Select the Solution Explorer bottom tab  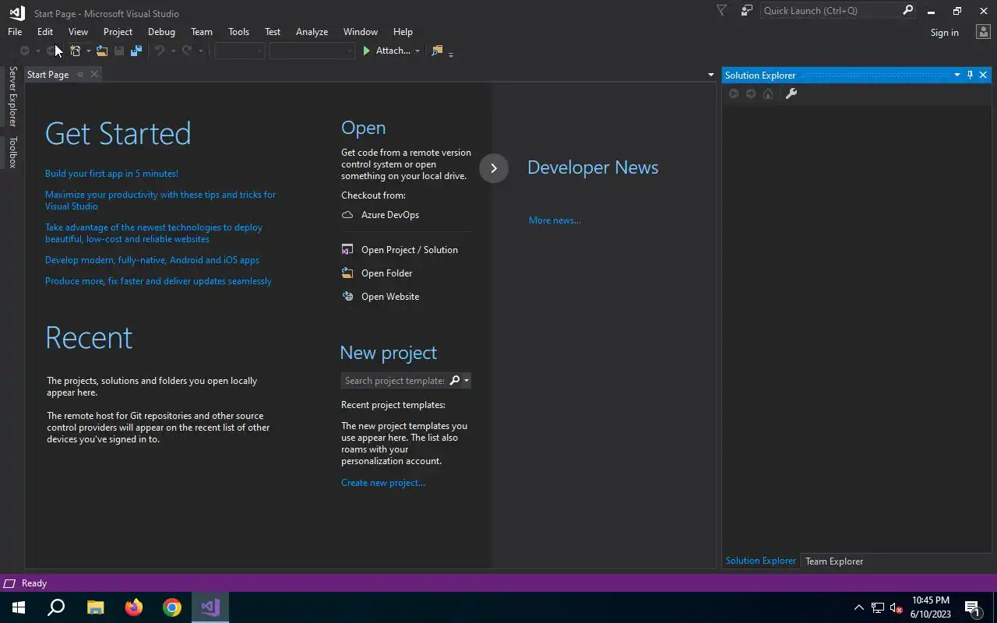click(x=761, y=561)
